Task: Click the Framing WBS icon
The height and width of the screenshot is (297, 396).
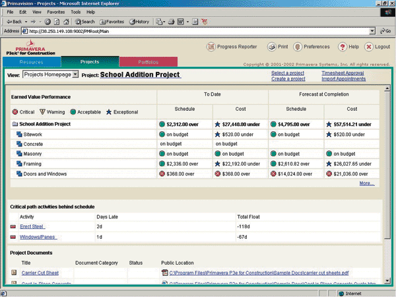Action: pos(20,163)
